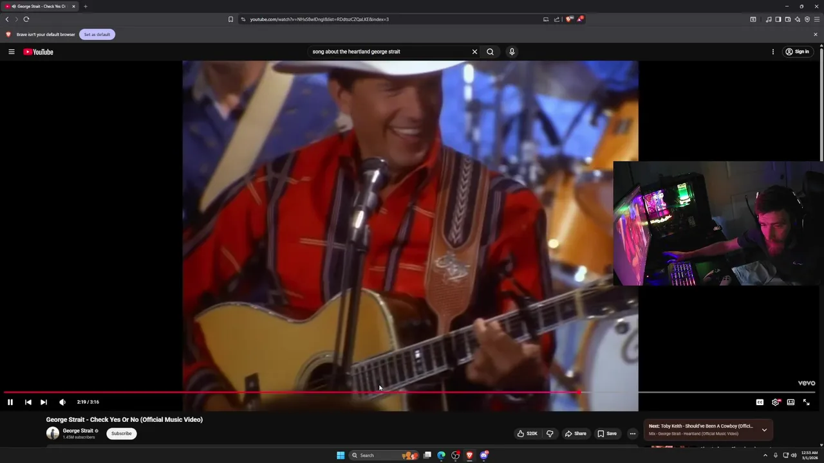Select the George Strait browser tab
The image size is (824, 463).
coord(39,6)
